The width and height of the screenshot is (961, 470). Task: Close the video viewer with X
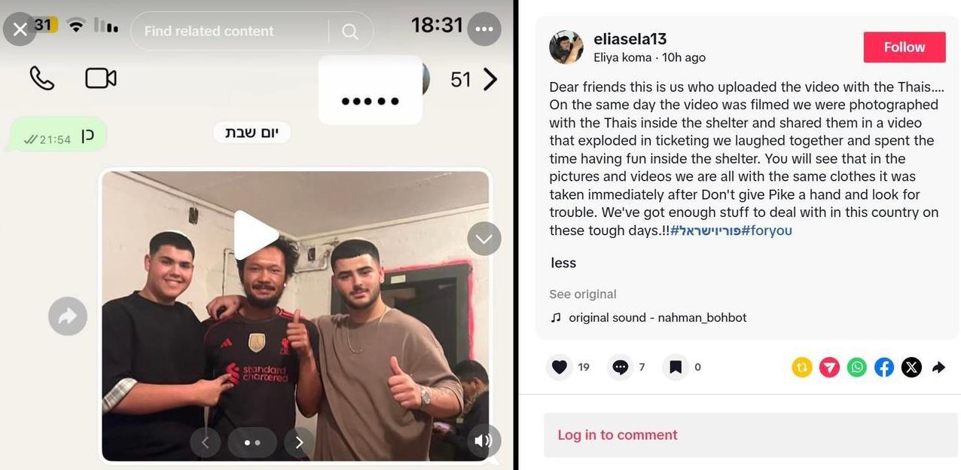click(x=20, y=29)
